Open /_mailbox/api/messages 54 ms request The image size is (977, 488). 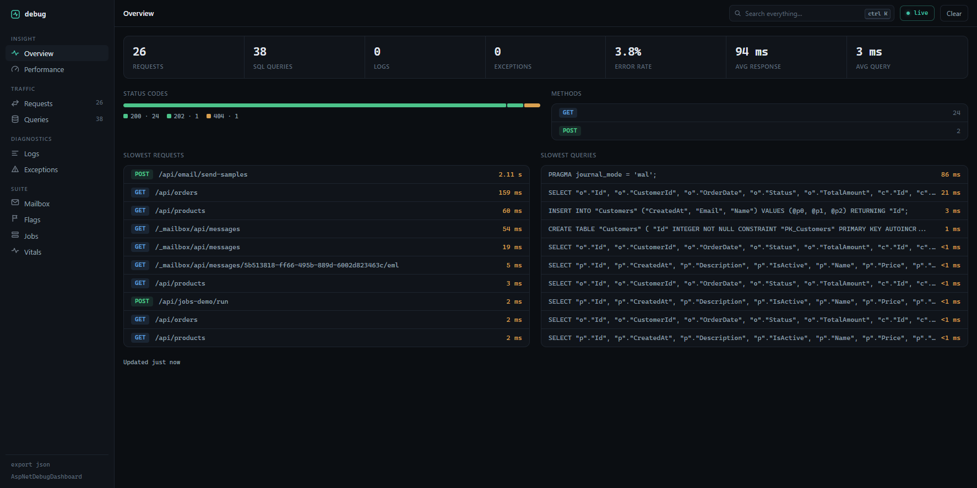[x=327, y=229]
